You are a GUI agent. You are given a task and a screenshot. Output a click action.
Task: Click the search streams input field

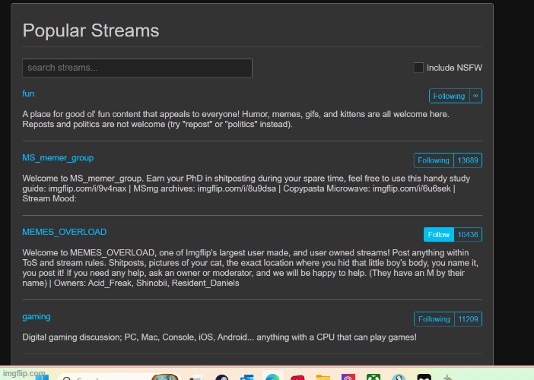tap(137, 68)
